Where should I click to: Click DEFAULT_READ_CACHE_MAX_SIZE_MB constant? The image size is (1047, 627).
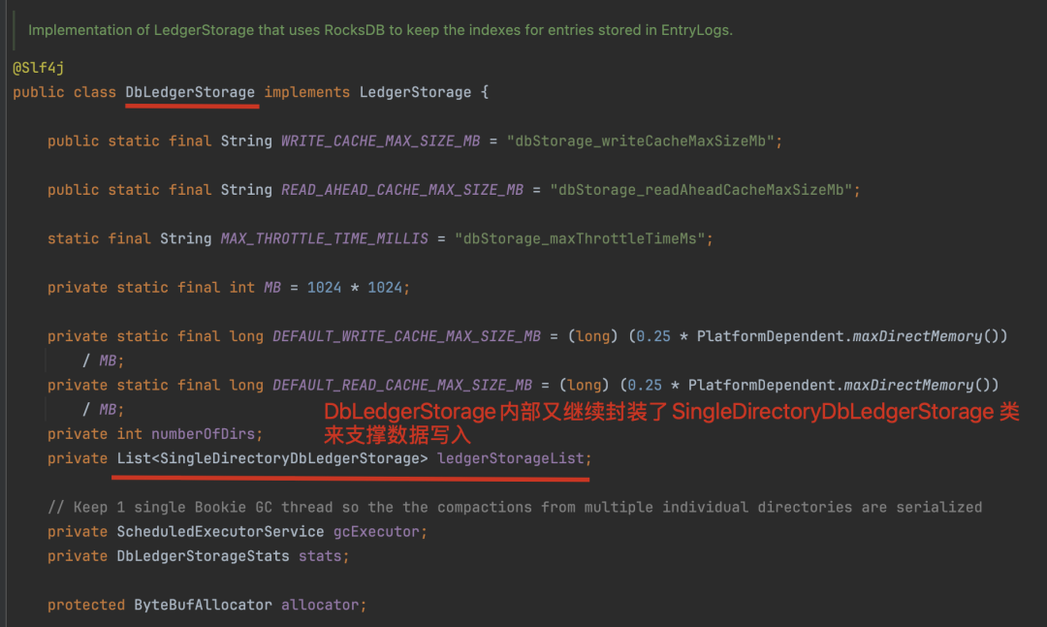point(402,385)
